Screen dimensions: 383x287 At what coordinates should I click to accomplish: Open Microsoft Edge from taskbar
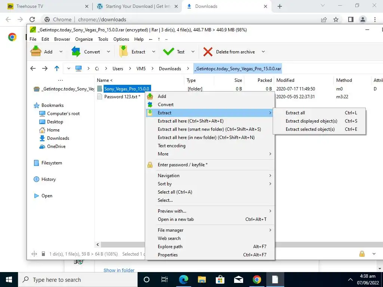click(x=183, y=280)
